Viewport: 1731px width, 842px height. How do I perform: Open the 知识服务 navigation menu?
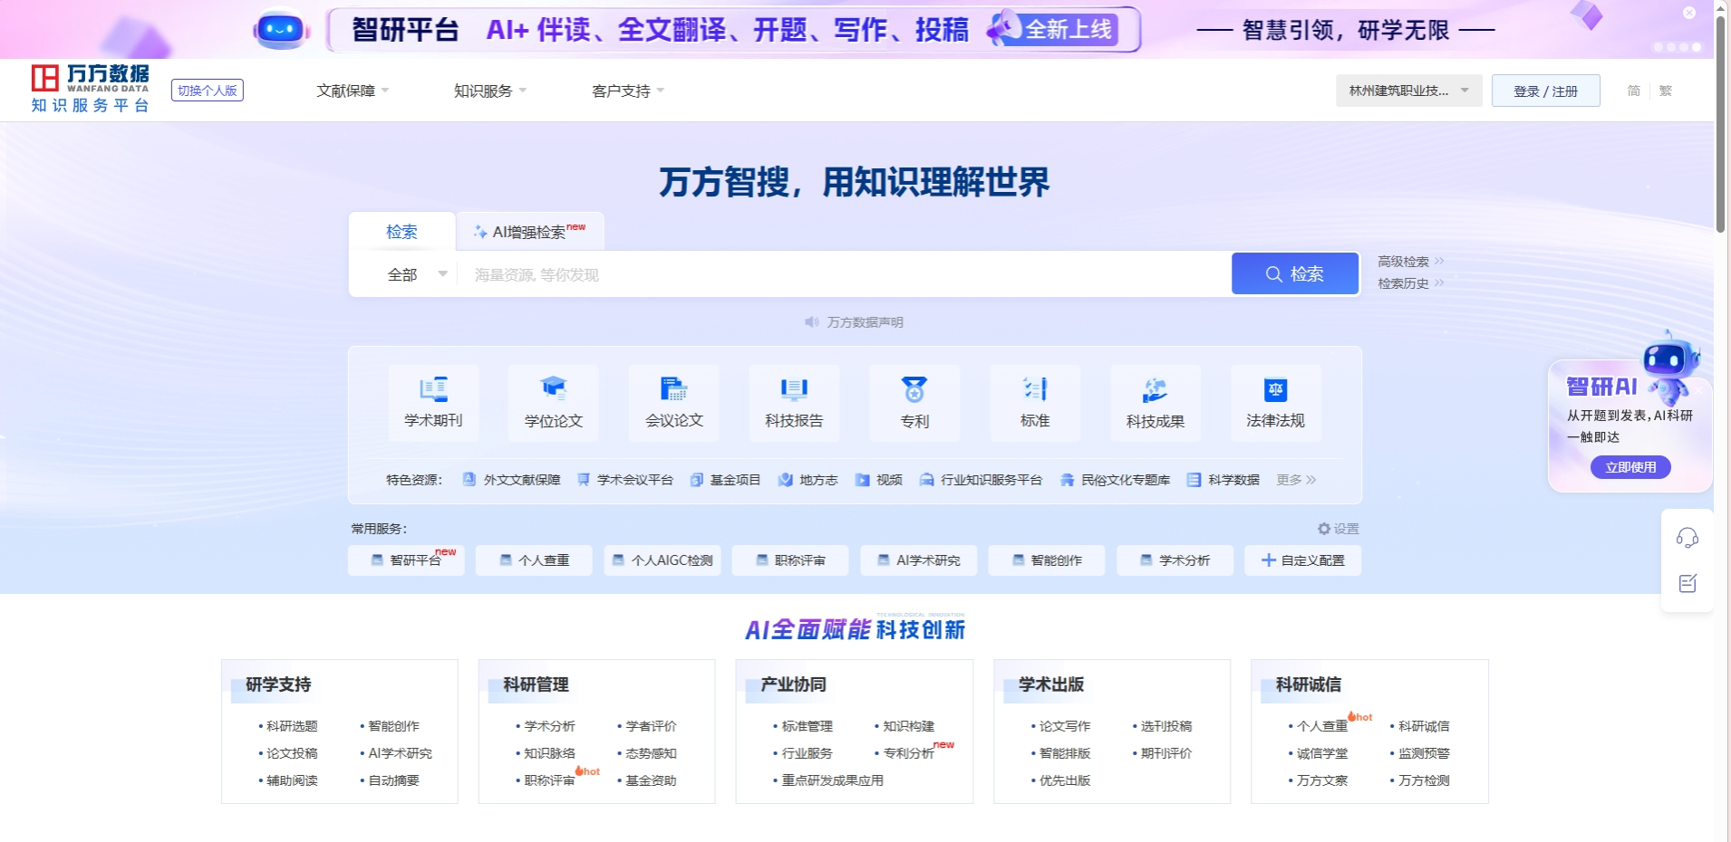(x=489, y=91)
